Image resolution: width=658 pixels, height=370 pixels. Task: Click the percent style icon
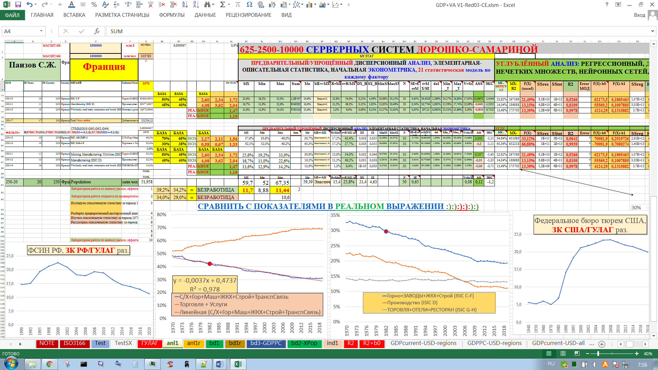(94, 5)
